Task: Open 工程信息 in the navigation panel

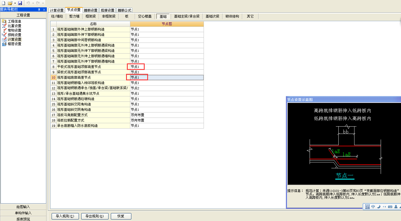Action: coord(14,21)
